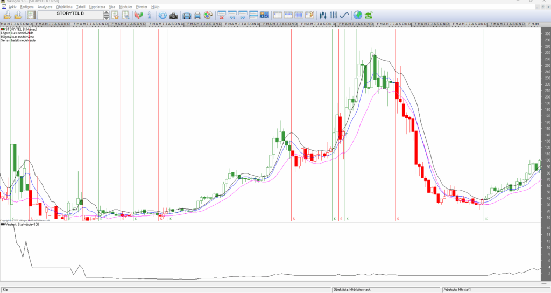
Task: Open the Visa menu
Action: 112,6
